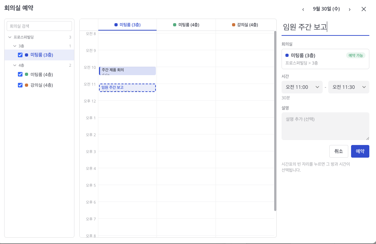Select the 미팅룸 (3층) row in the tree
Viewport: 376px width, 244px height.
[x=39, y=55]
